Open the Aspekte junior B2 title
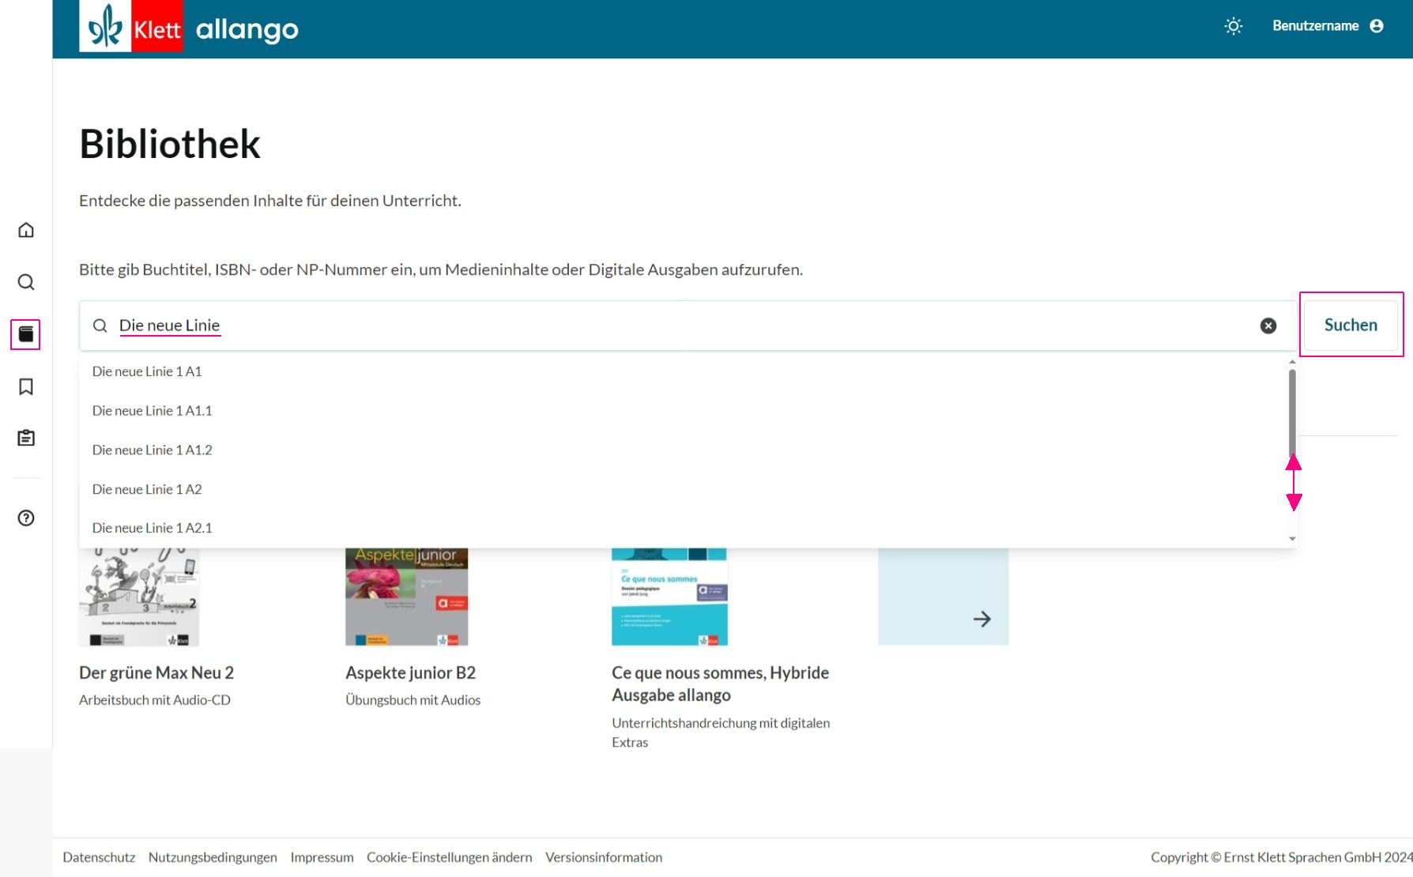Image resolution: width=1413 pixels, height=877 pixels. [410, 672]
